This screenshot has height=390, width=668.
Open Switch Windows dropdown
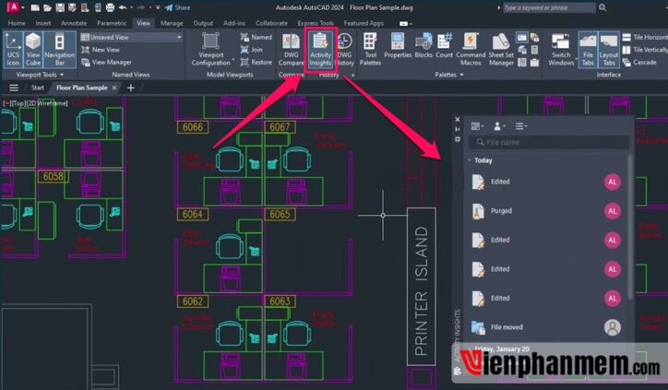click(x=561, y=50)
